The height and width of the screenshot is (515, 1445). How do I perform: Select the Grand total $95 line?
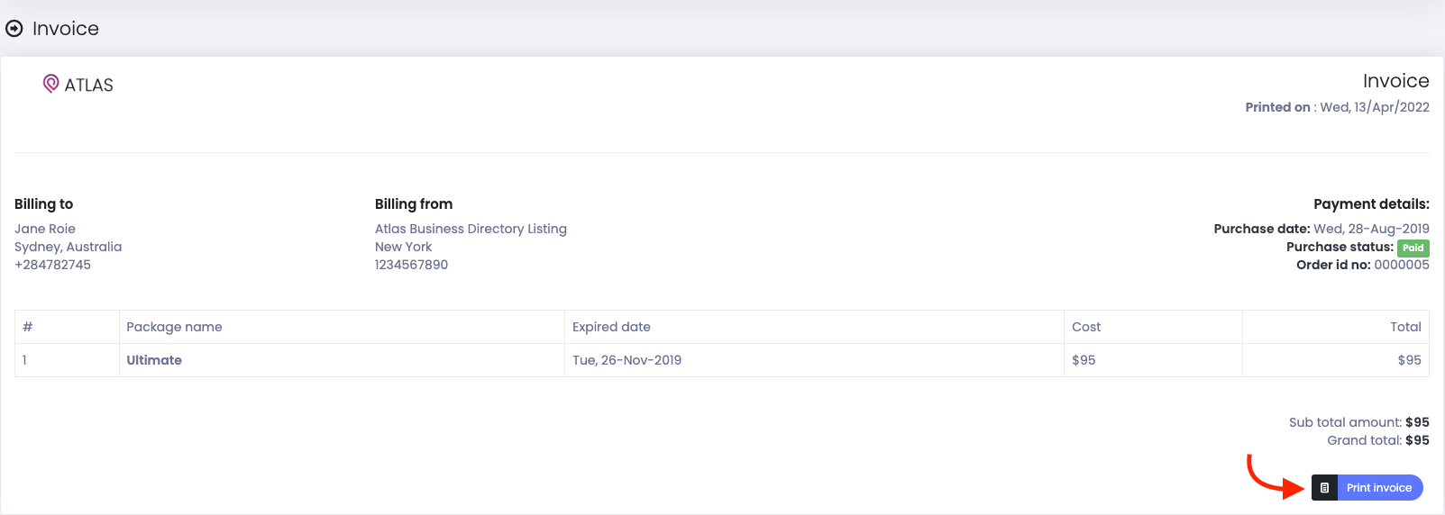pos(1378,440)
